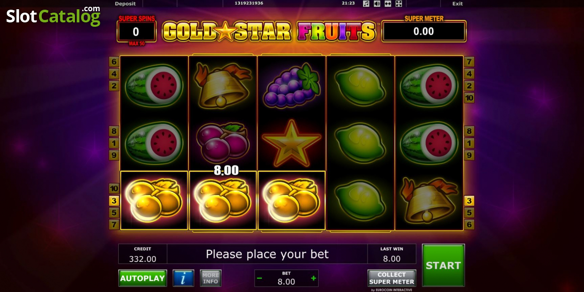
Task: Increase bet with plus button
Action: pyautogui.click(x=313, y=278)
